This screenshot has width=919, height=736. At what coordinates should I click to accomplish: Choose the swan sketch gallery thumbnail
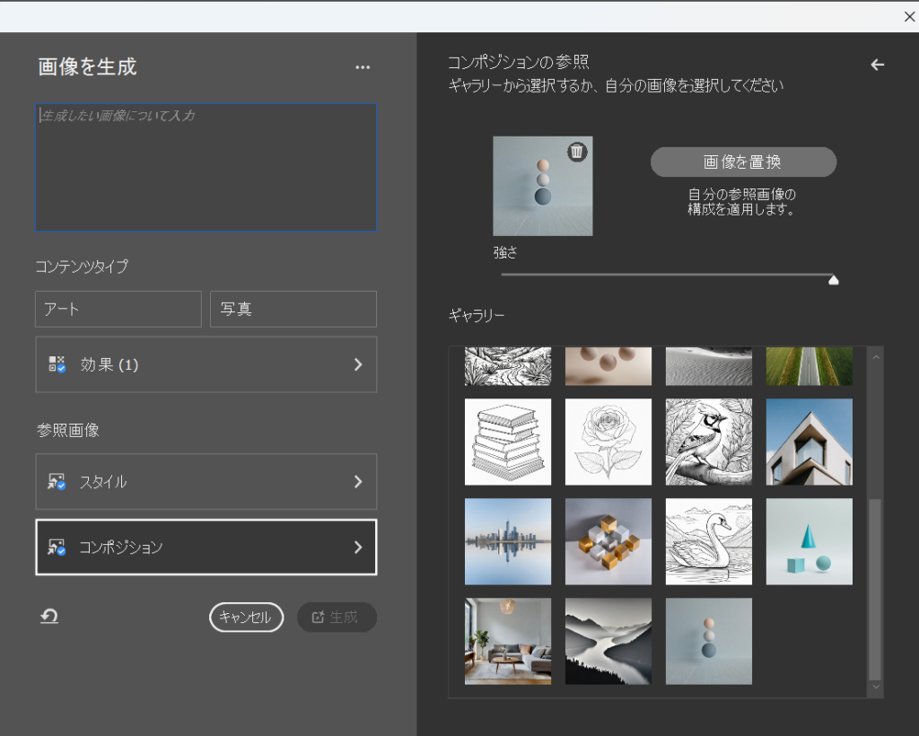(x=709, y=542)
